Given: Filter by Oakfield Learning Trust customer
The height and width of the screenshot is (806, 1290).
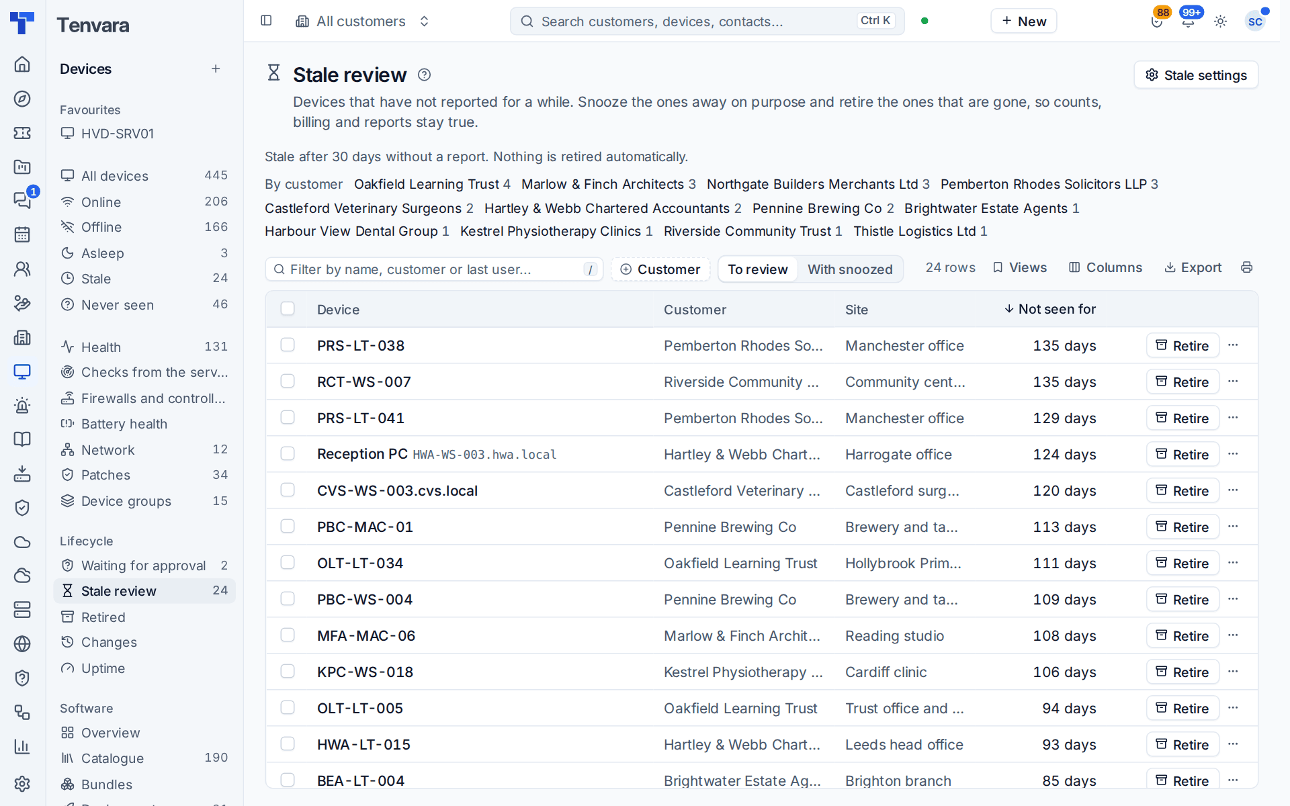Looking at the screenshot, I should pyautogui.click(x=432, y=184).
